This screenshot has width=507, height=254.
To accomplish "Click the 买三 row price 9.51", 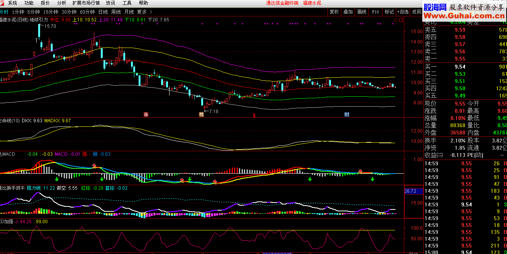I will pyautogui.click(x=460, y=81).
